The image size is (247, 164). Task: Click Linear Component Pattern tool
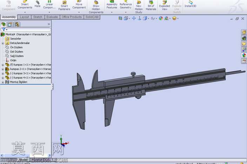pos(49,5)
